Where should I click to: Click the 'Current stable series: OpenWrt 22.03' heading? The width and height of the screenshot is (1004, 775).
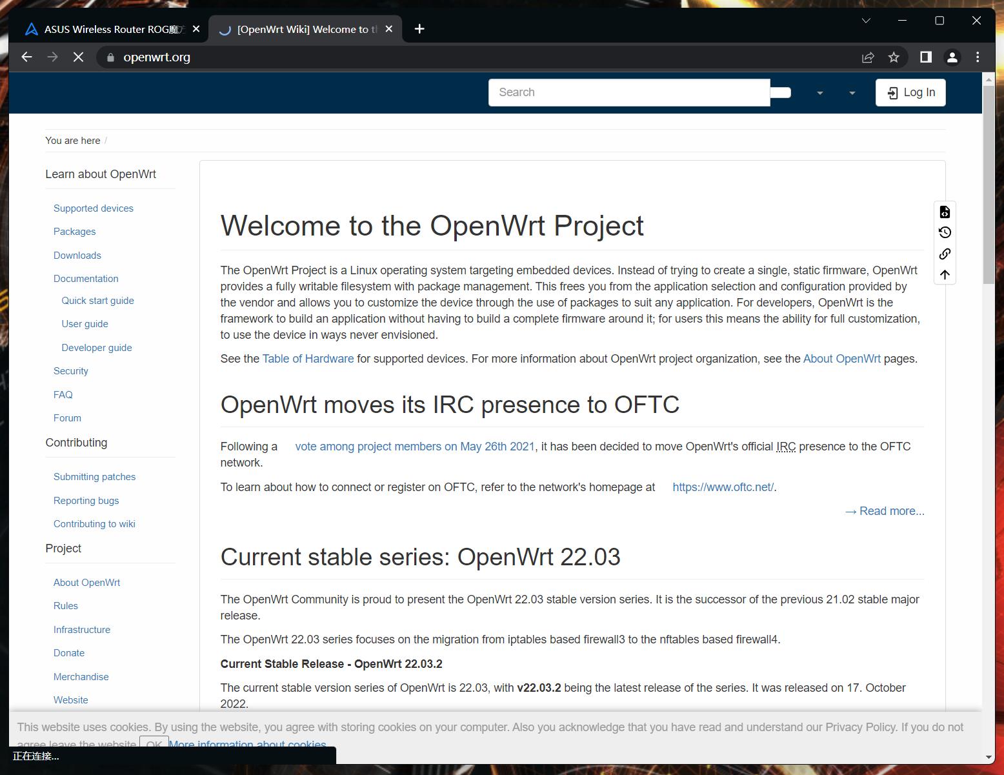click(421, 557)
